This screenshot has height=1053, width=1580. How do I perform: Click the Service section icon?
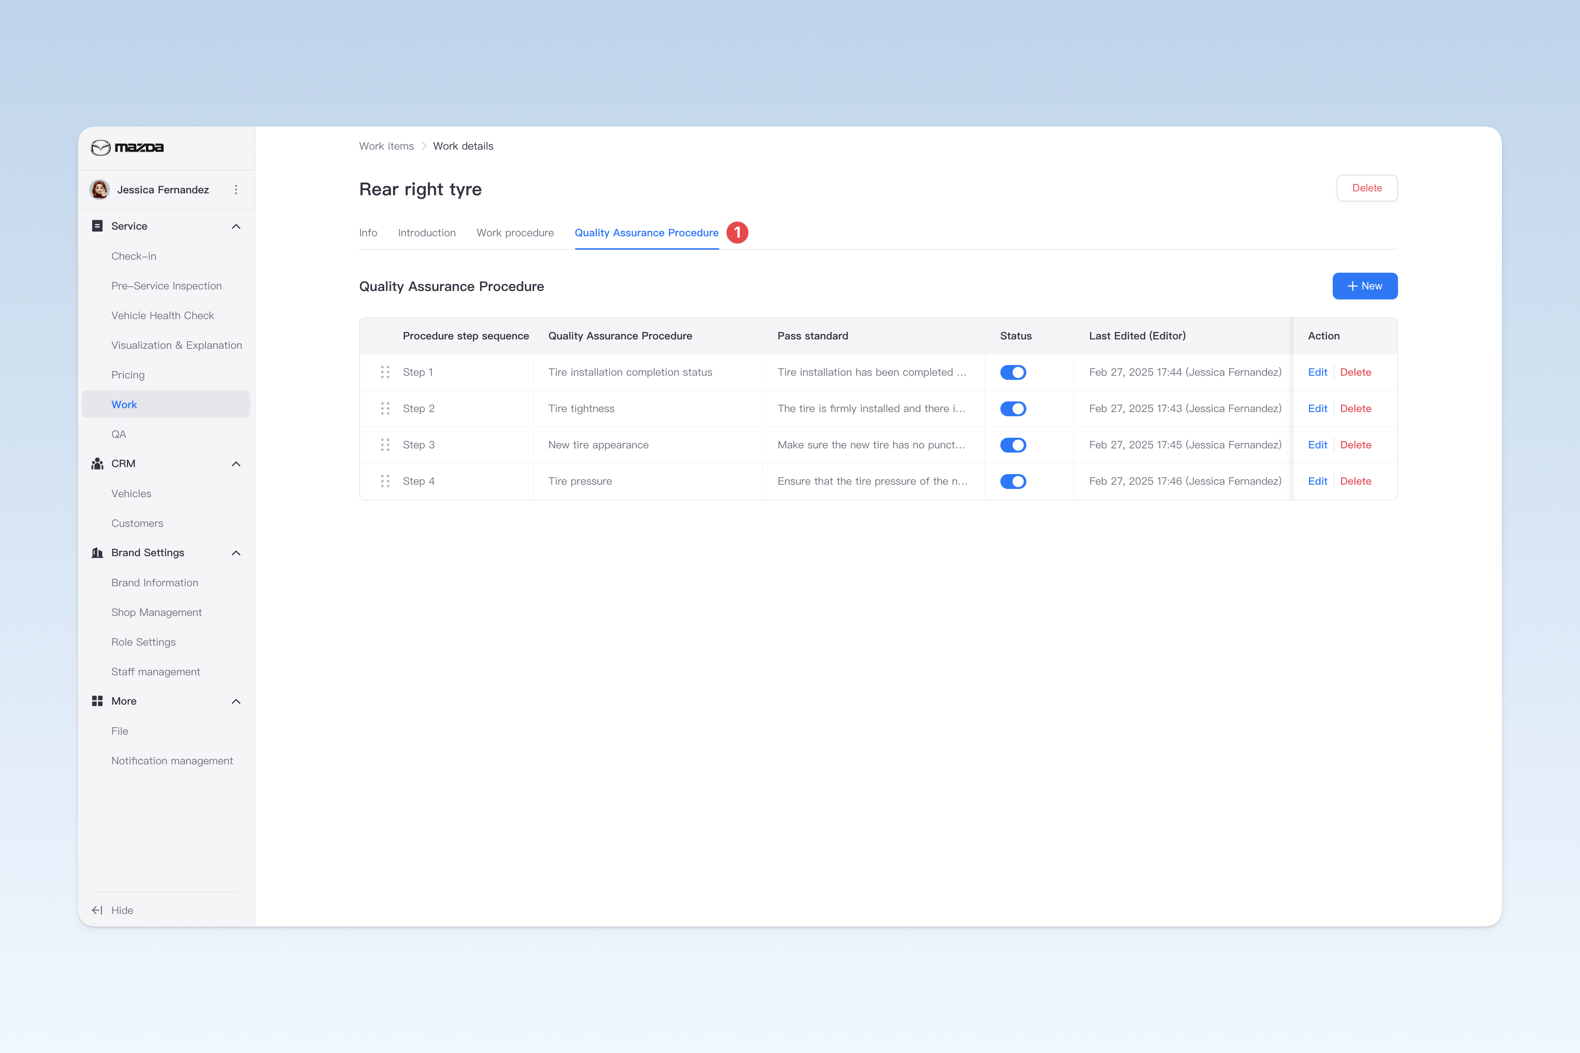coord(97,226)
